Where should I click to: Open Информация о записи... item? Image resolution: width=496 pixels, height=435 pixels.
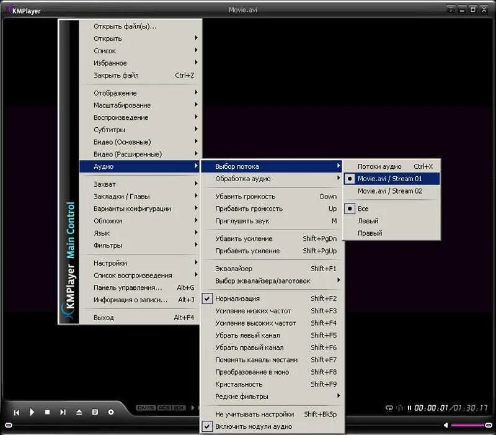[x=139, y=300]
